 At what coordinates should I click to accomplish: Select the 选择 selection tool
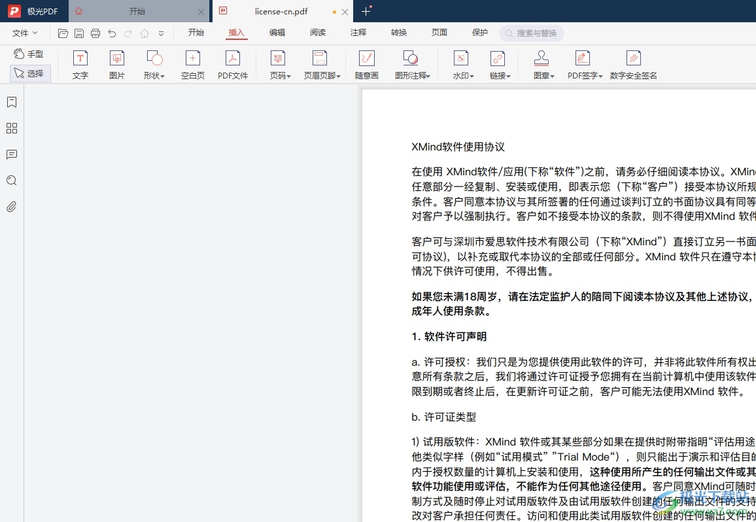tap(30, 73)
